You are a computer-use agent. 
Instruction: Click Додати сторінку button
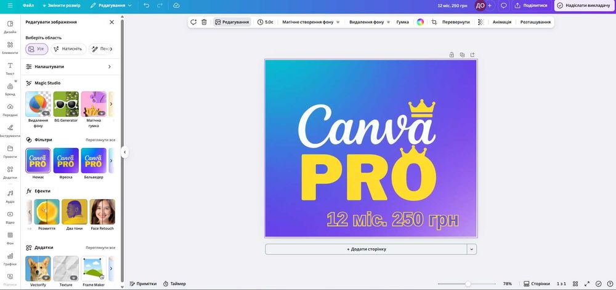366,249
